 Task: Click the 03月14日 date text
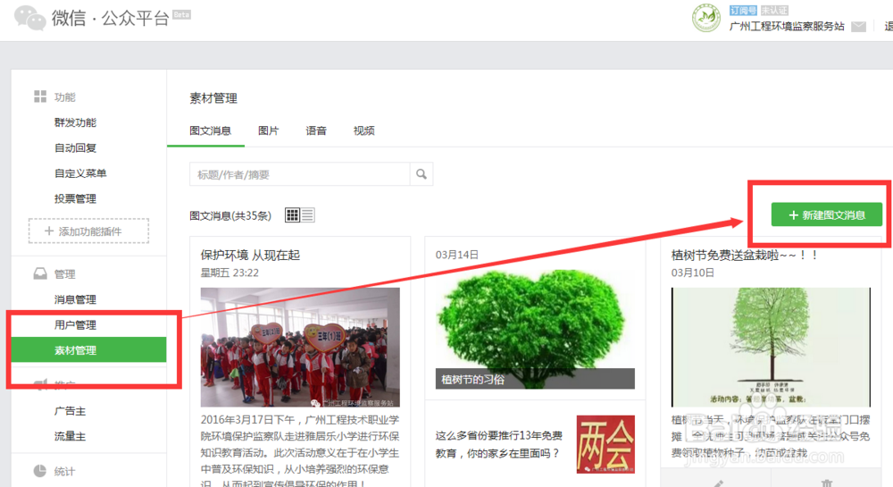(456, 255)
